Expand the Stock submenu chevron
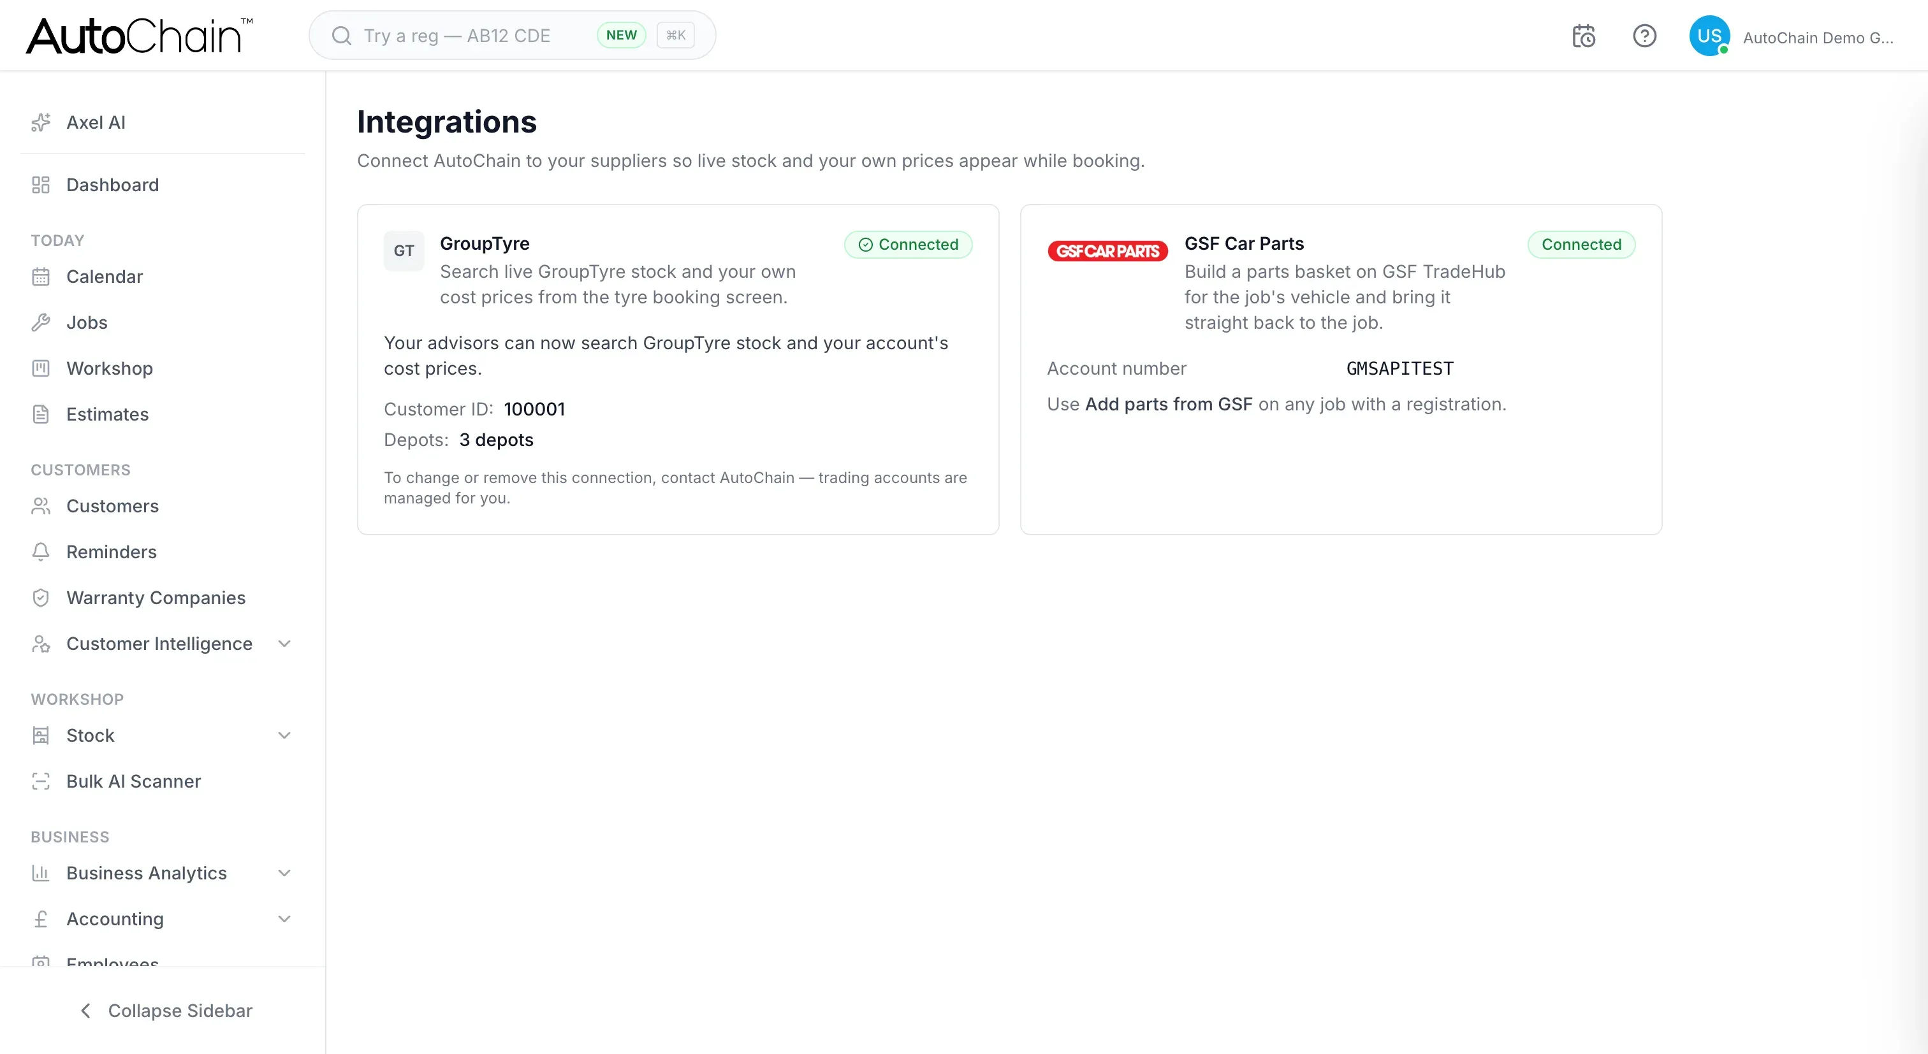This screenshot has height=1054, width=1928. point(284,735)
